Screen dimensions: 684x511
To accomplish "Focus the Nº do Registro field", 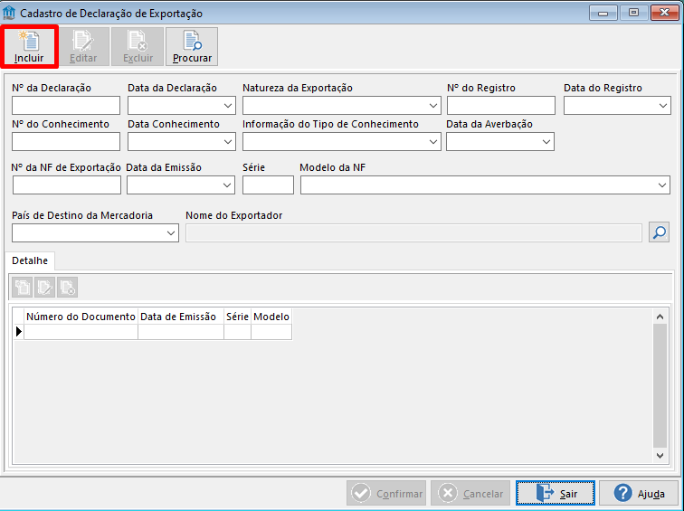I will tap(501, 106).
